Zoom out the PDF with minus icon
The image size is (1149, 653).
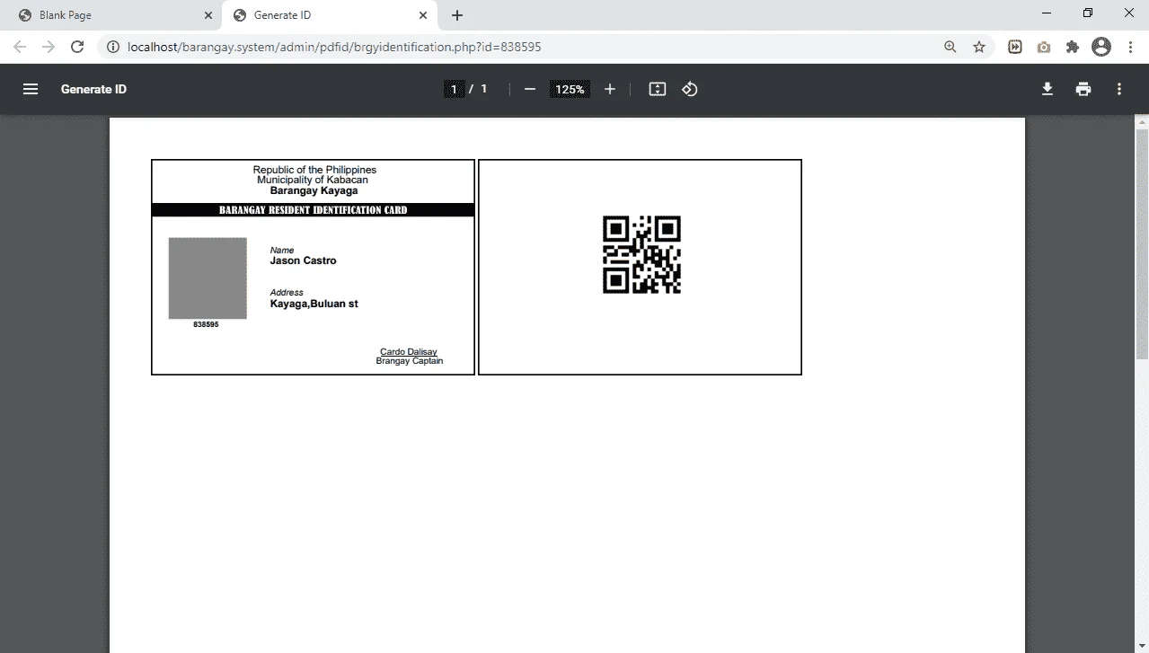(530, 89)
